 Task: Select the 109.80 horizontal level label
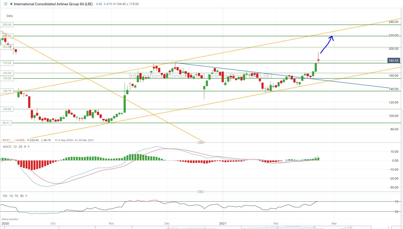click(x=7, y=109)
